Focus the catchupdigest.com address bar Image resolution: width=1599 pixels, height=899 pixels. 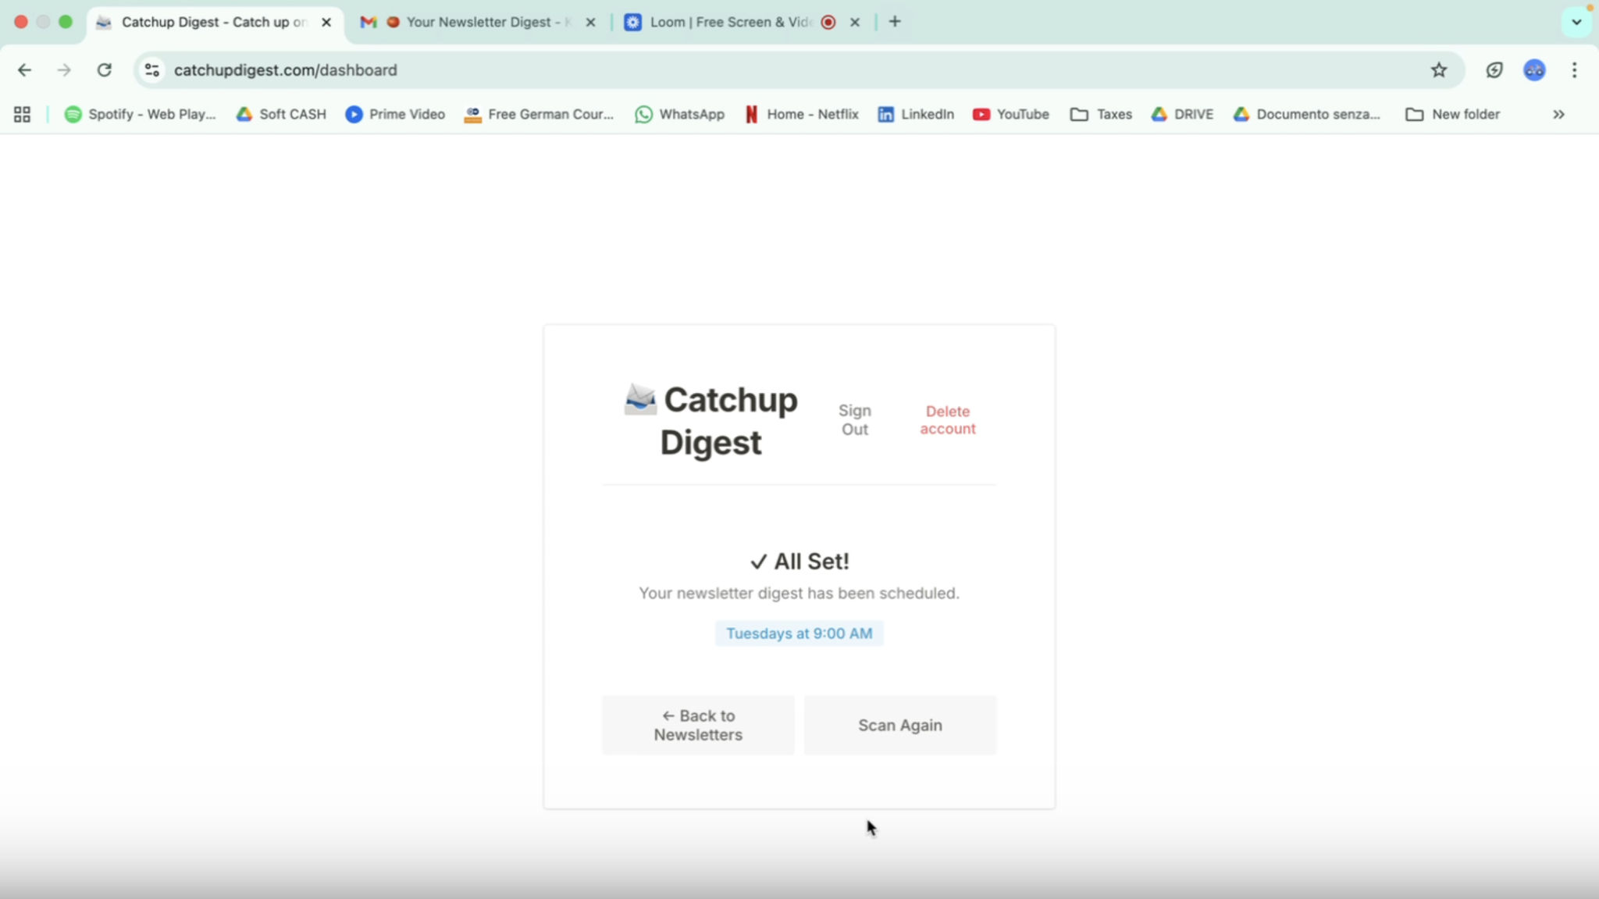(x=781, y=70)
